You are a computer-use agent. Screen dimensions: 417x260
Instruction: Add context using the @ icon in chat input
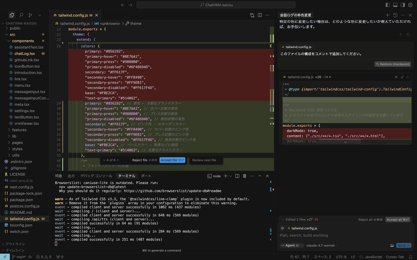pos(282,228)
